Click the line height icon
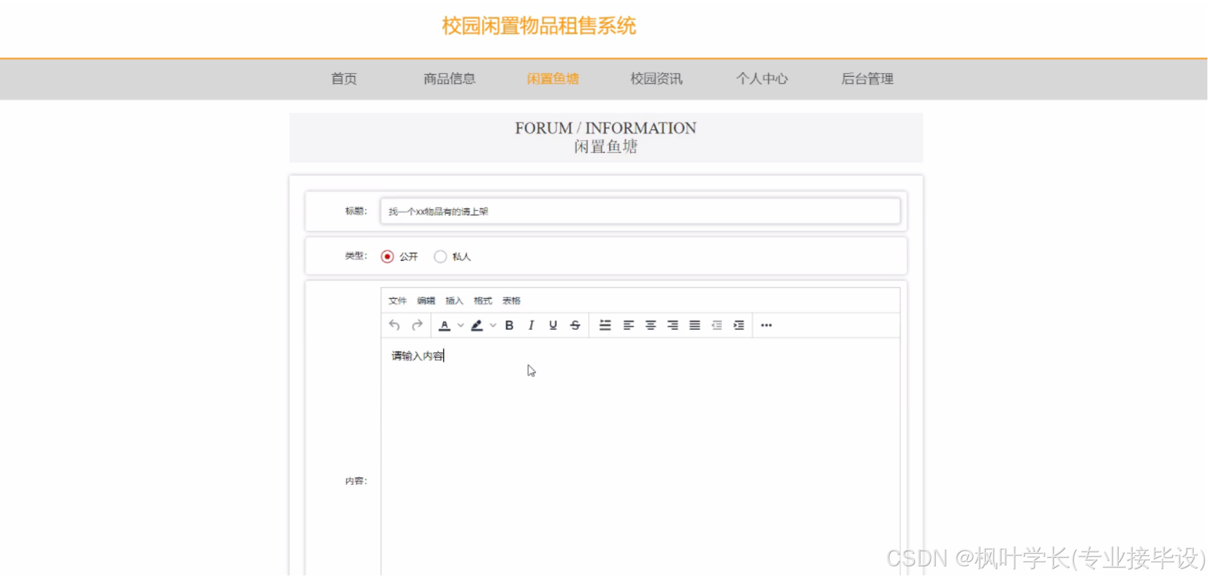This screenshot has width=1208, height=579. point(605,325)
